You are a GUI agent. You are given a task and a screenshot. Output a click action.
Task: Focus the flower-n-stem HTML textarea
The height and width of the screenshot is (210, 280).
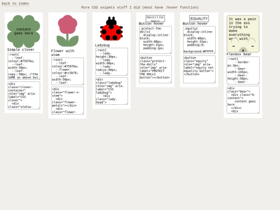click(67, 101)
